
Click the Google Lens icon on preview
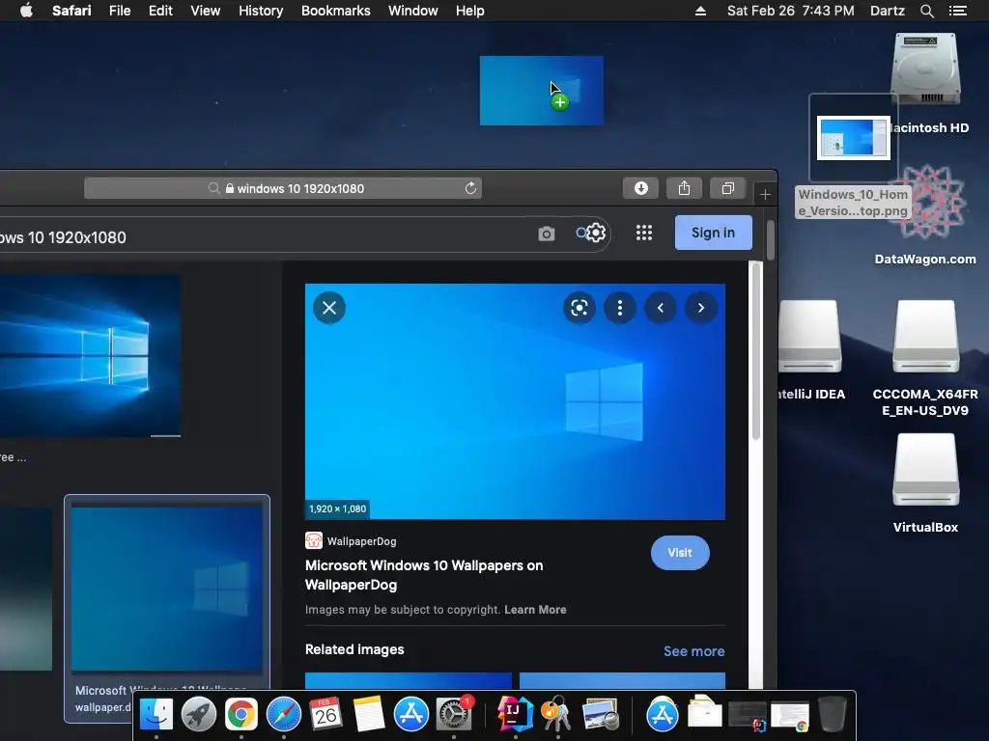coord(579,308)
